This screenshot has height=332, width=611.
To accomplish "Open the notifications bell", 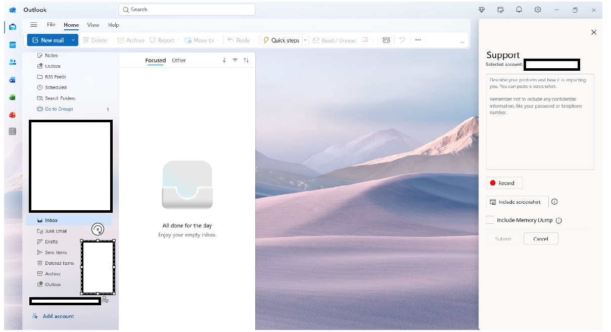I will coord(519,10).
